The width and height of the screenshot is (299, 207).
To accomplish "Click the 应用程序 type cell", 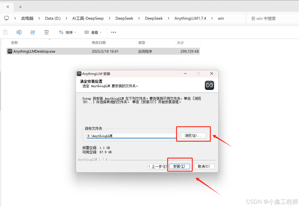I will pyautogui.click(x=145, y=51).
